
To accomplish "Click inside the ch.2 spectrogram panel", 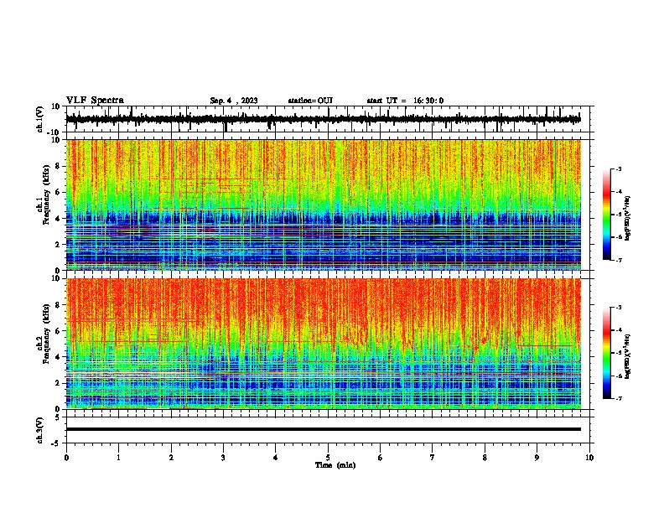I will (x=323, y=344).
